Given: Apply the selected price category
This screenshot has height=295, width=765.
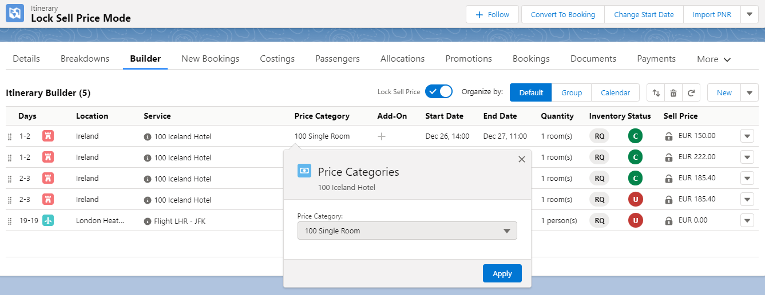Looking at the screenshot, I should (x=502, y=273).
